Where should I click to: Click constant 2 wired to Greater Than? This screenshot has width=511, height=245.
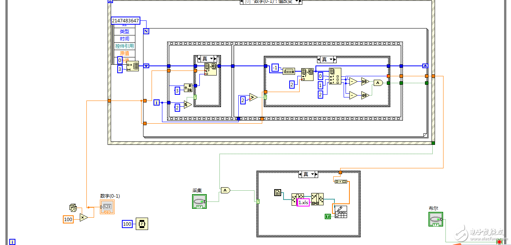pos(243,100)
